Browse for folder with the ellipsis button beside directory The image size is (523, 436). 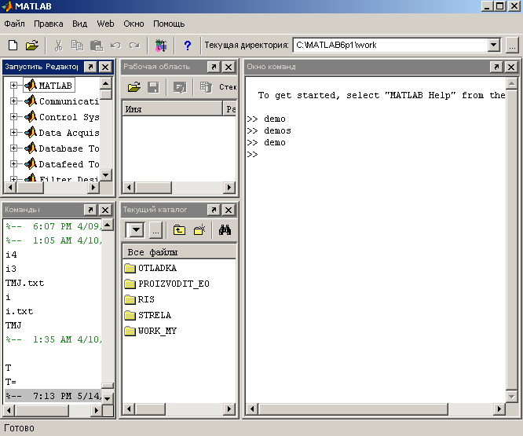click(512, 45)
